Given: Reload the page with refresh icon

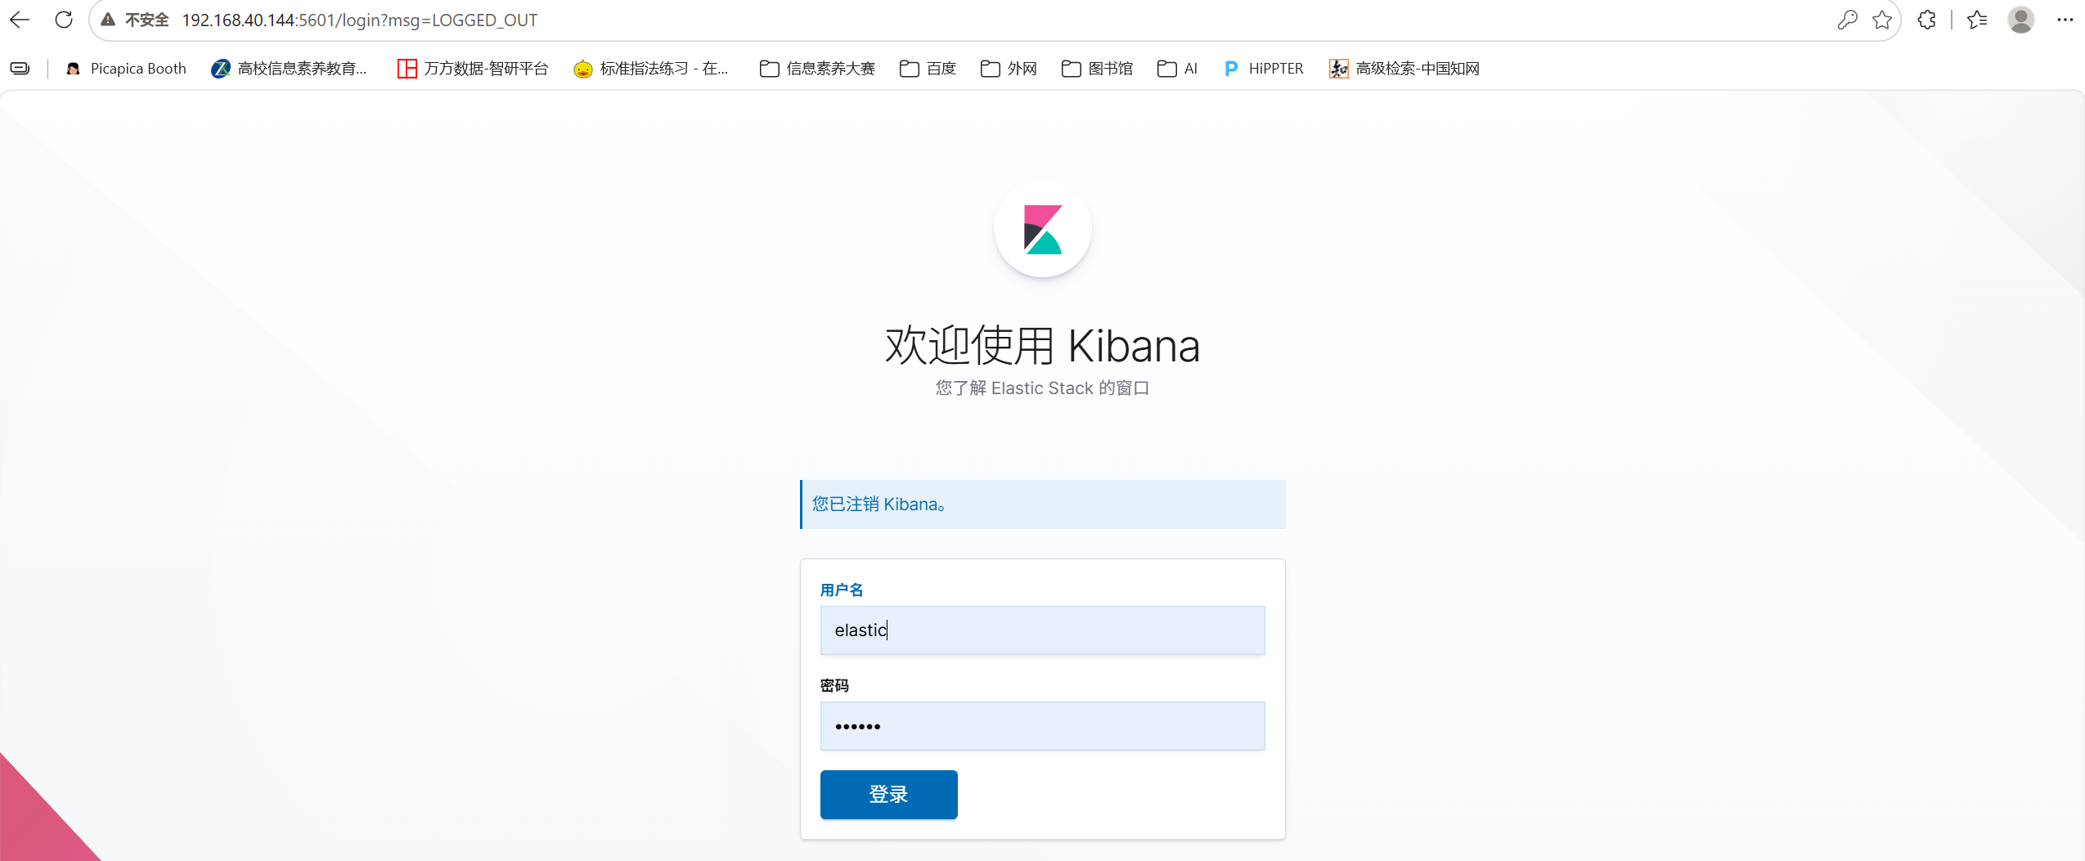Looking at the screenshot, I should [64, 20].
